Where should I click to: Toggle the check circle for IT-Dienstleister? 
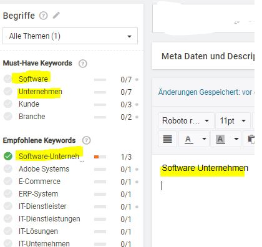tap(8, 206)
